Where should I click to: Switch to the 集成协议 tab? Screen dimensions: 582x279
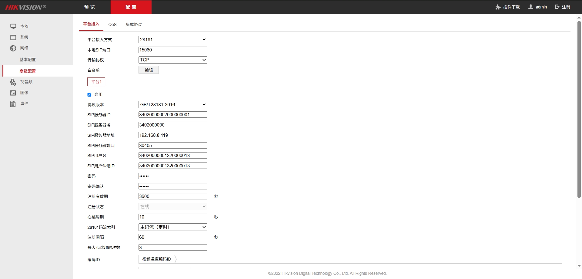134,25
